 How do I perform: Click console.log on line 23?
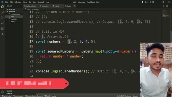click(x=46, y=71)
